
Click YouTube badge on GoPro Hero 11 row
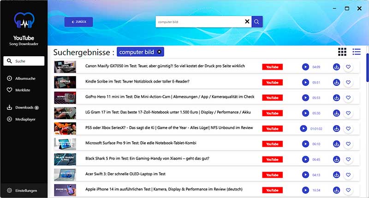(x=272, y=98)
